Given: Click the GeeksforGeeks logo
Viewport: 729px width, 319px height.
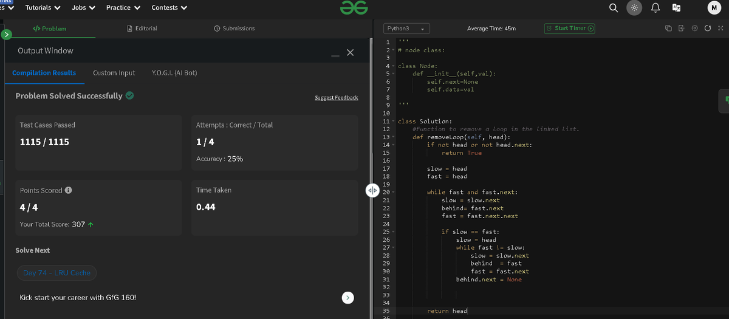Looking at the screenshot, I should (354, 7).
